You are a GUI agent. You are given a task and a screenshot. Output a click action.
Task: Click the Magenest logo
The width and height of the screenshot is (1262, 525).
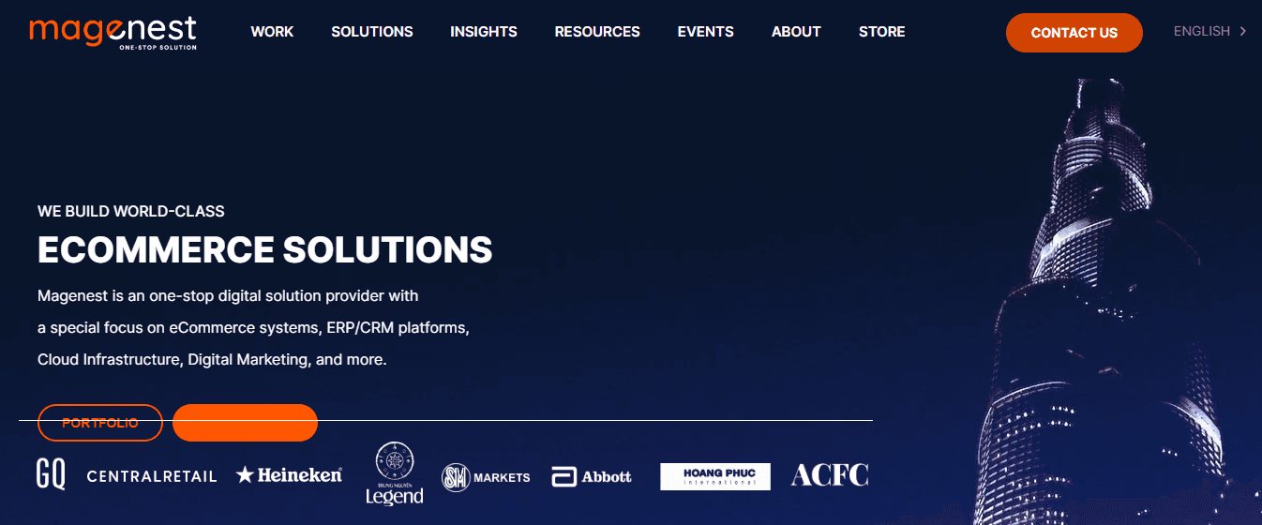[113, 31]
